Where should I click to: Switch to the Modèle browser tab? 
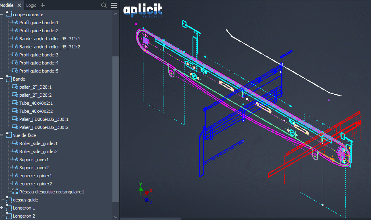[6, 5]
